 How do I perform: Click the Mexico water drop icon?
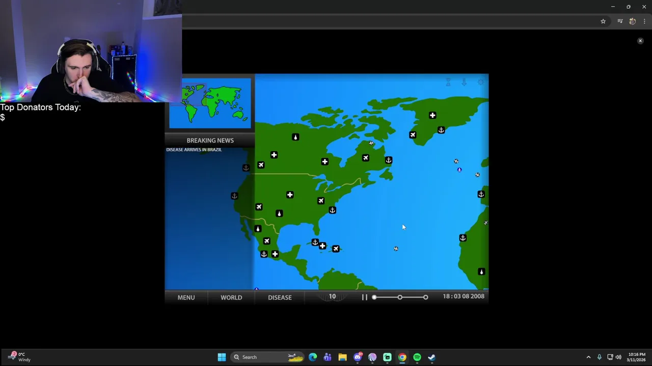tap(258, 229)
